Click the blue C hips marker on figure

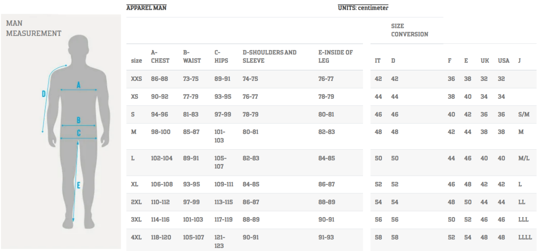[x=79, y=133]
